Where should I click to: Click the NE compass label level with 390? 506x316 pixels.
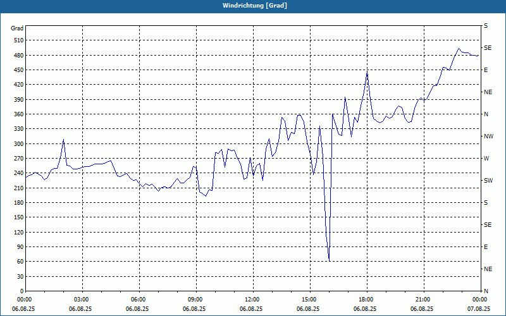coord(488,92)
